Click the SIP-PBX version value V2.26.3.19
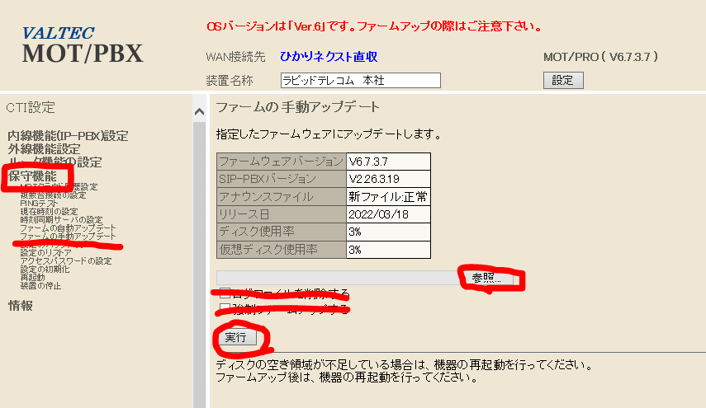 pyautogui.click(x=388, y=179)
